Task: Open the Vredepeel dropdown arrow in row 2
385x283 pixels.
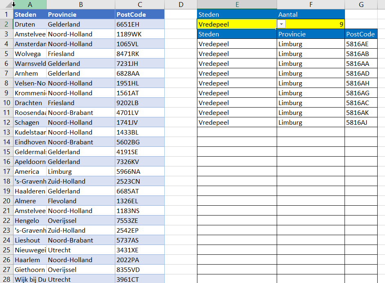Action: [x=281, y=24]
